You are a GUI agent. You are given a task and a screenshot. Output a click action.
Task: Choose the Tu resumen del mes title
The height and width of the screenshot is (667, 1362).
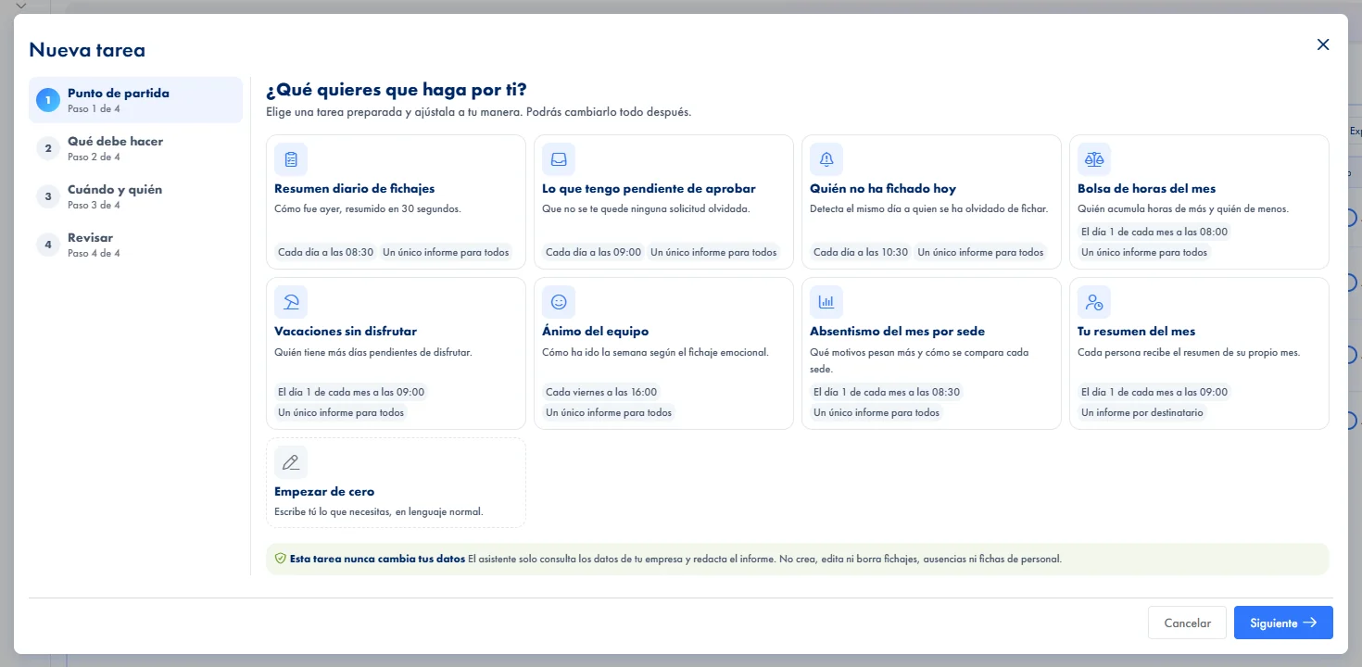1137,332
